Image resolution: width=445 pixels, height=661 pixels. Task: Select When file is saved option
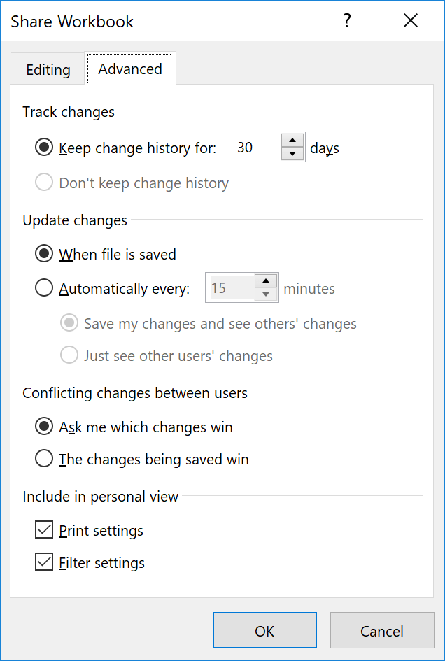44,254
